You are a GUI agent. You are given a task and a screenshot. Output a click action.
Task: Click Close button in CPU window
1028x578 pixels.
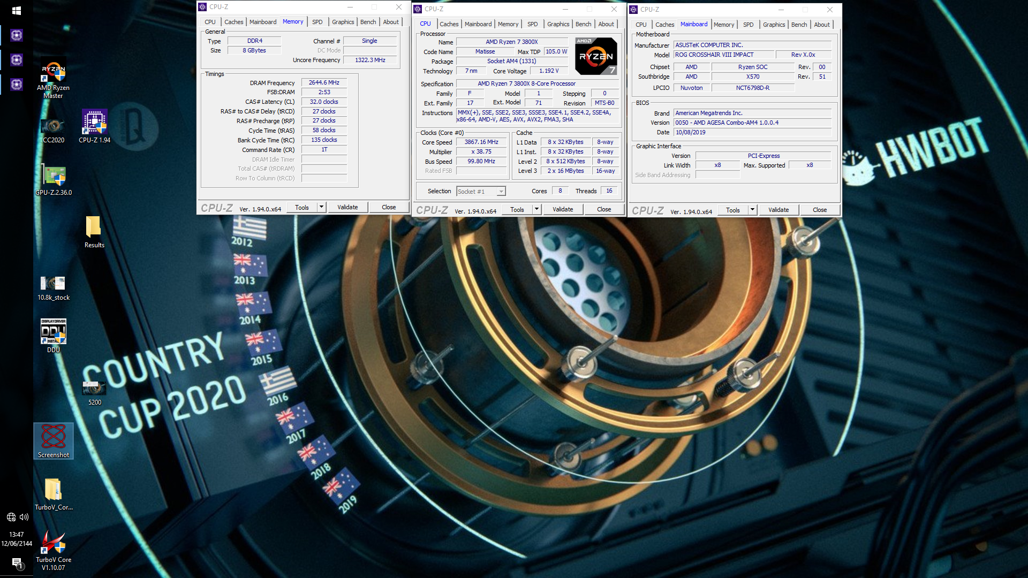click(x=604, y=210)
